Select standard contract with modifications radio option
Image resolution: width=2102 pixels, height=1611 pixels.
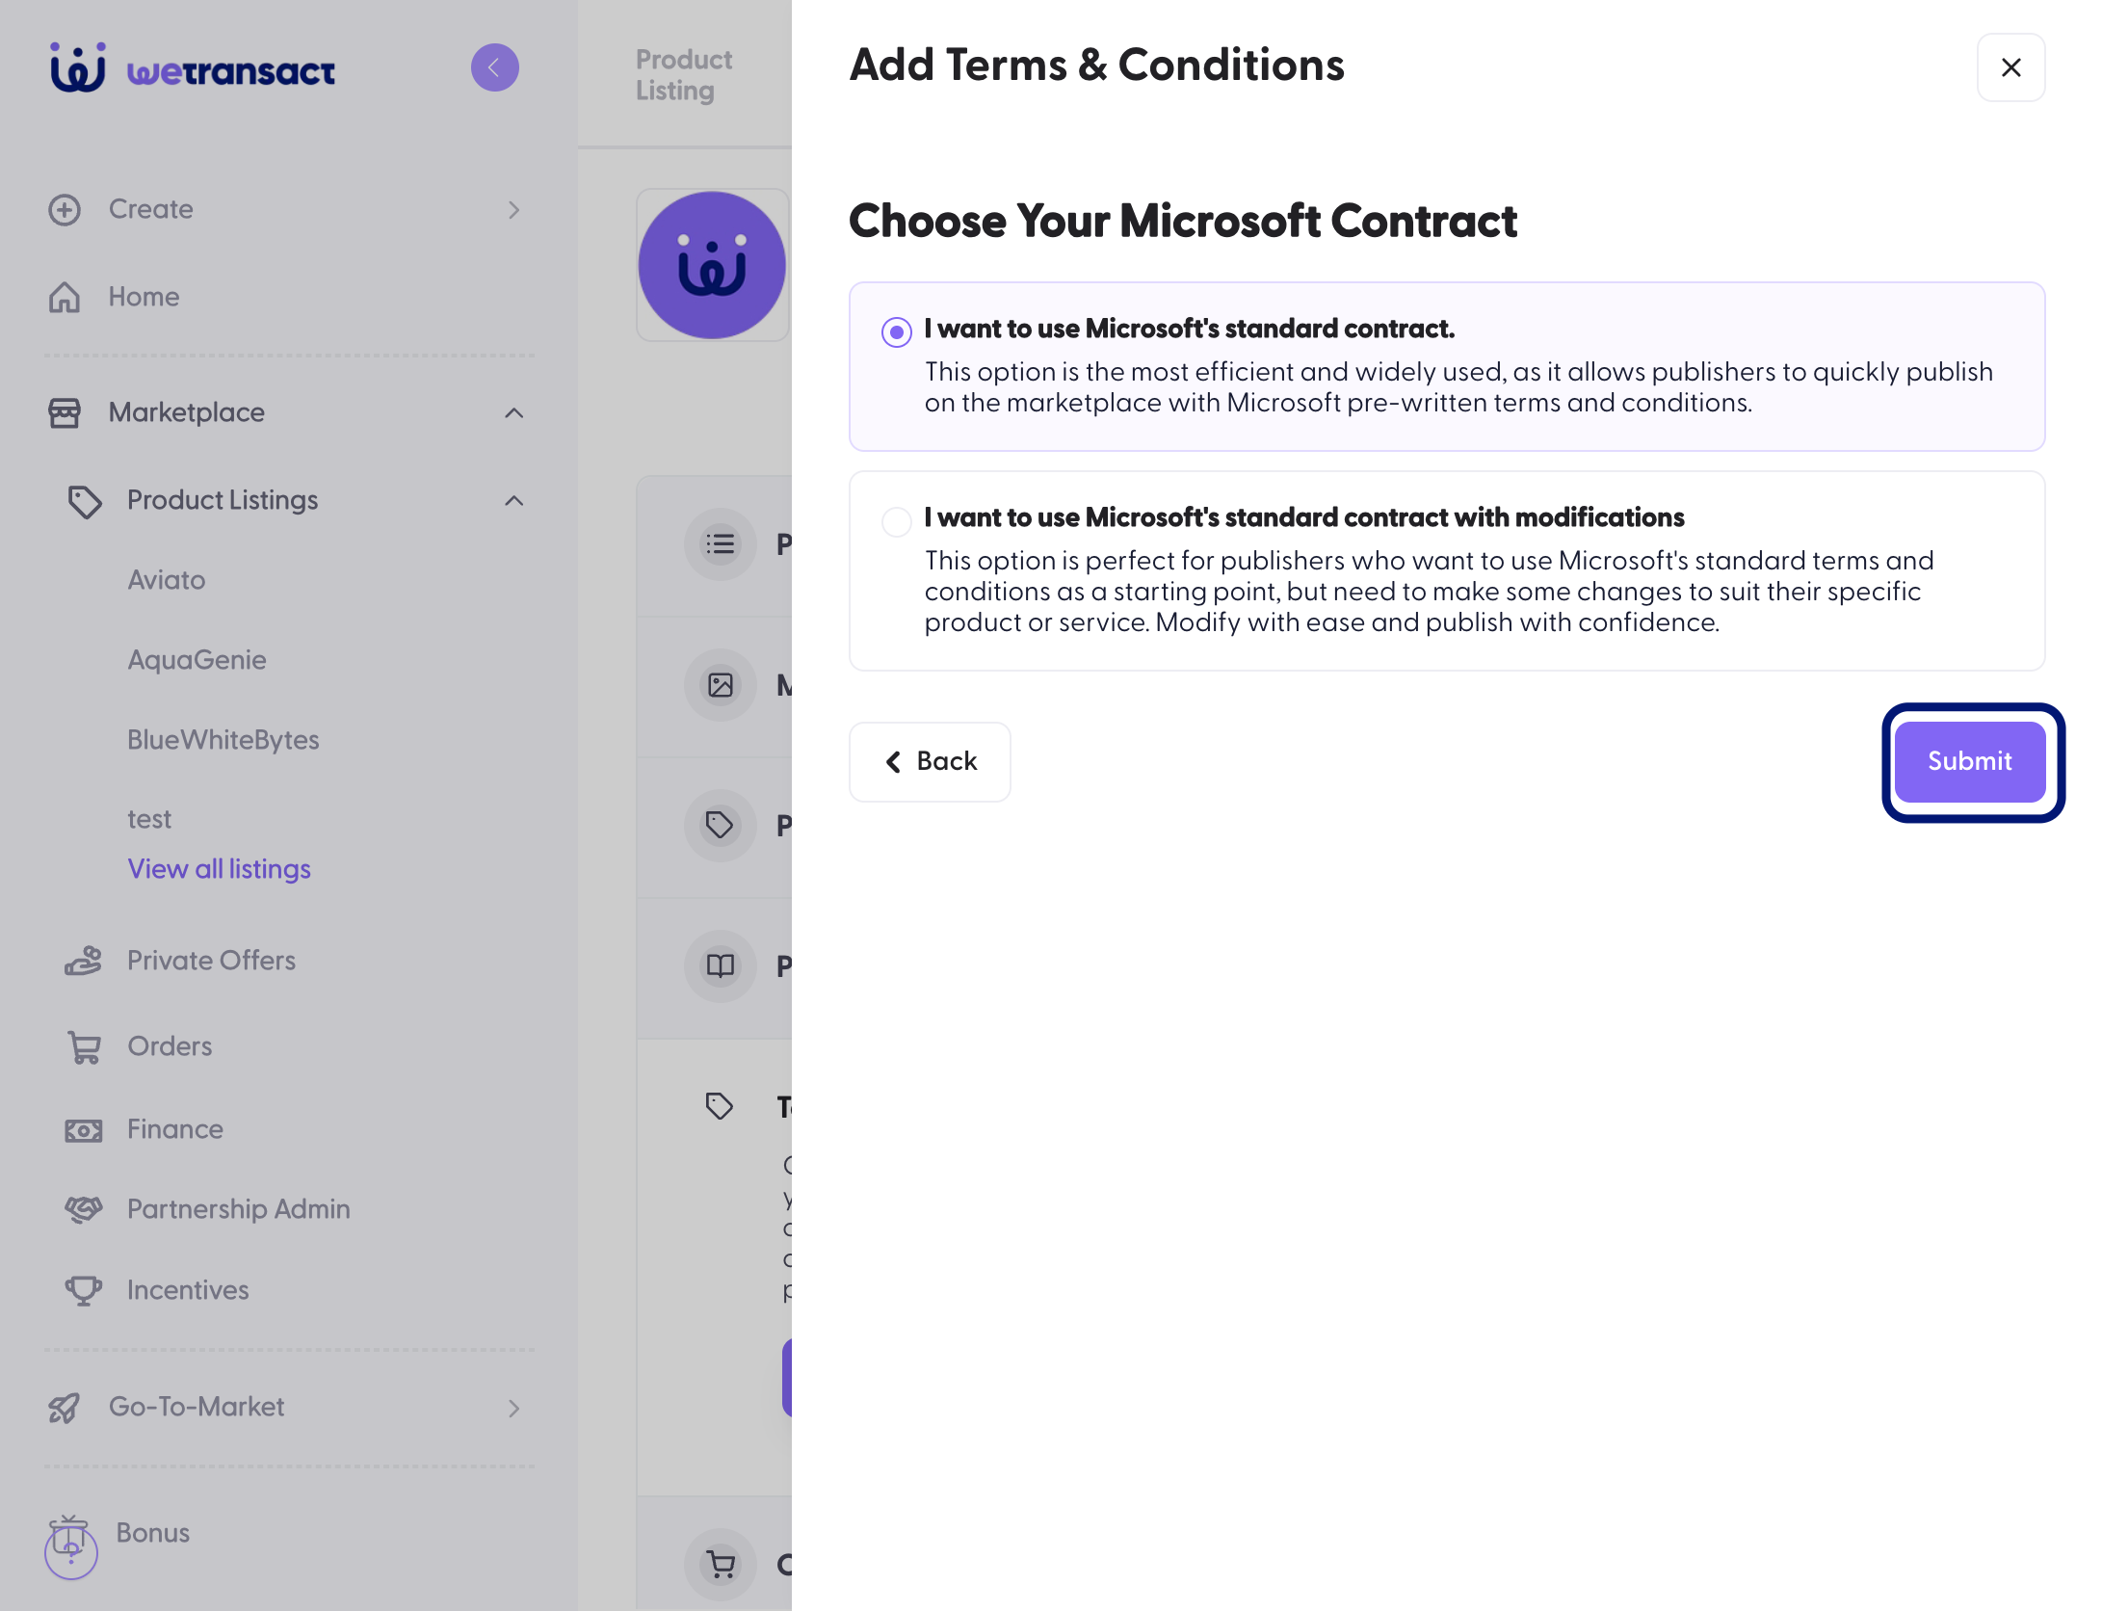point(897,521)
